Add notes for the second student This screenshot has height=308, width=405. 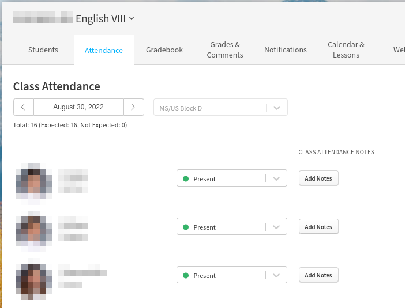point(318,227)
